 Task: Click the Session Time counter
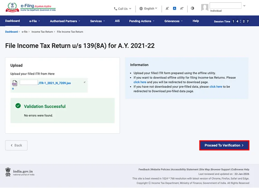click(x=231, y=21)
